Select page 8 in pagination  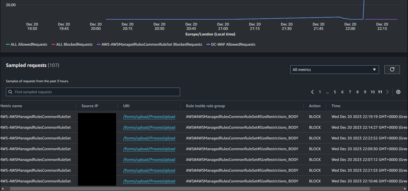pos(357,92)
